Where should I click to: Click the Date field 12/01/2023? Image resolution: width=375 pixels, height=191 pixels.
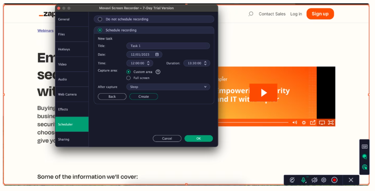(144, 55)
